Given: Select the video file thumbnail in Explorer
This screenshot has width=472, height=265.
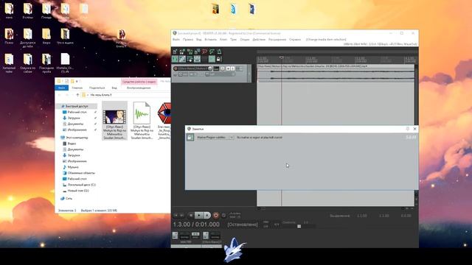Looking at the screenshot, I should [115, 121].
